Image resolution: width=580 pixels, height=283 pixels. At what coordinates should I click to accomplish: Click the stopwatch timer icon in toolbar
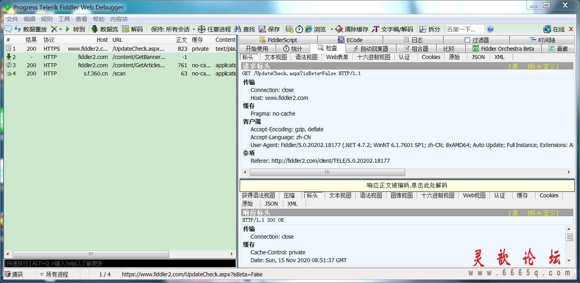point(299,29)
